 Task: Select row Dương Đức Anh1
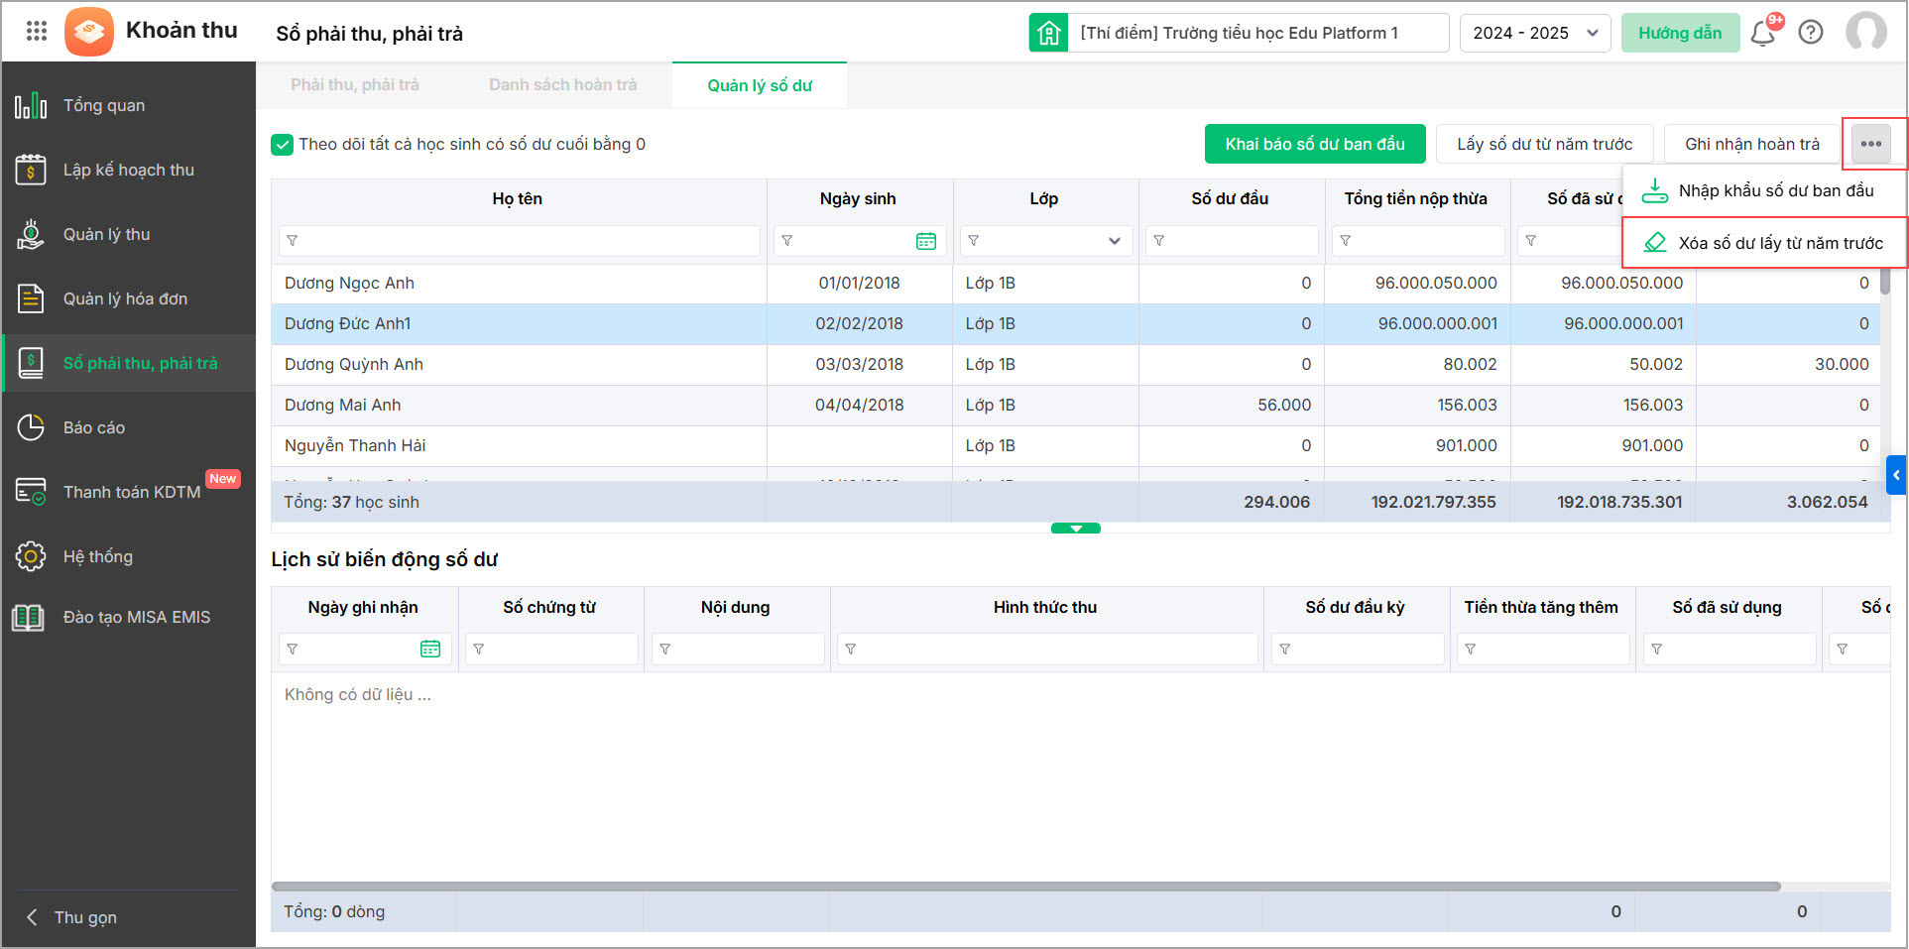(1076, 324)
